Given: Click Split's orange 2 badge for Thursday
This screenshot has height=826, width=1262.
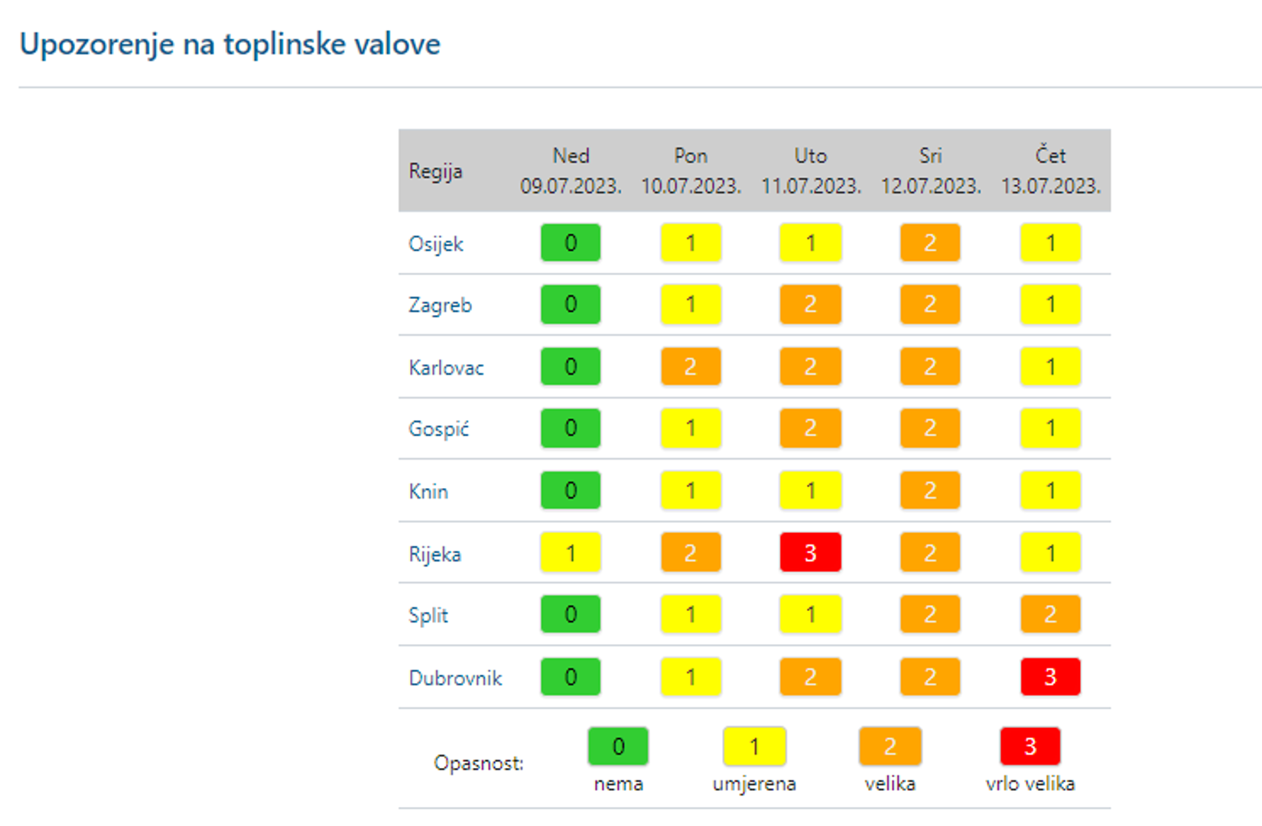Looking at the screenshot, I should pos(1050,614).
